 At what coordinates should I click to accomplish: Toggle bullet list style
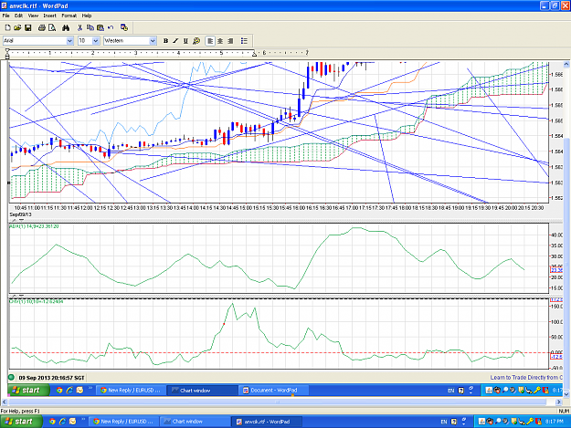click(x=244, y=41)
